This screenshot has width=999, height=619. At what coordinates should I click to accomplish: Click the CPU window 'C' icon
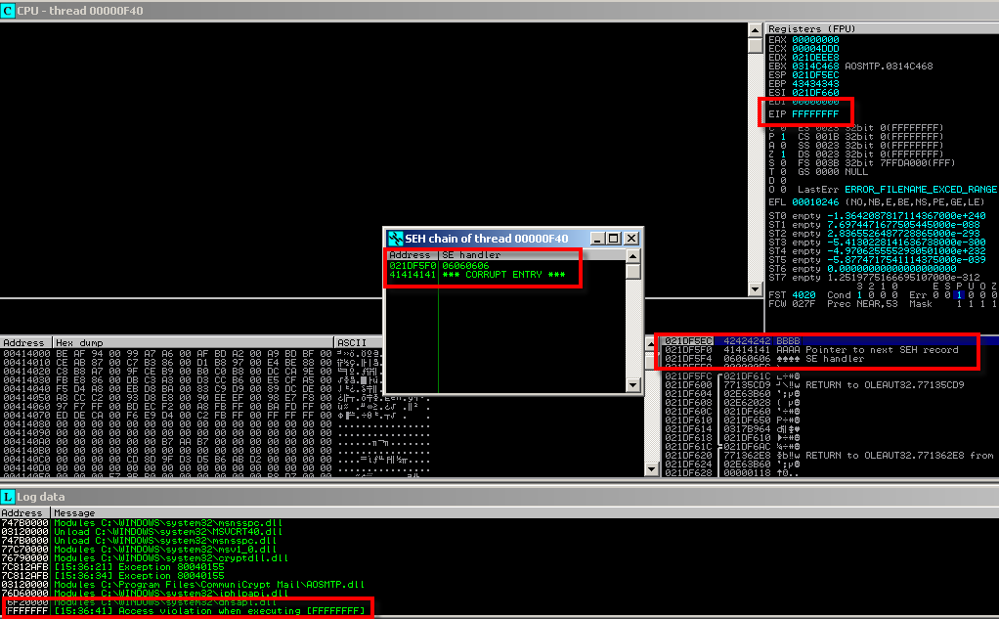8,9
